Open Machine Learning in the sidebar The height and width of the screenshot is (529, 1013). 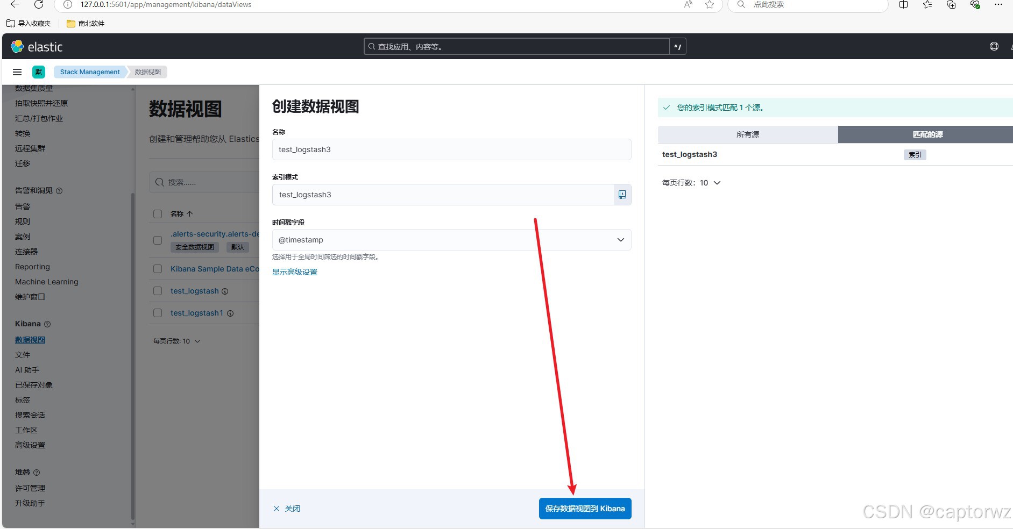tap(47, 282)
